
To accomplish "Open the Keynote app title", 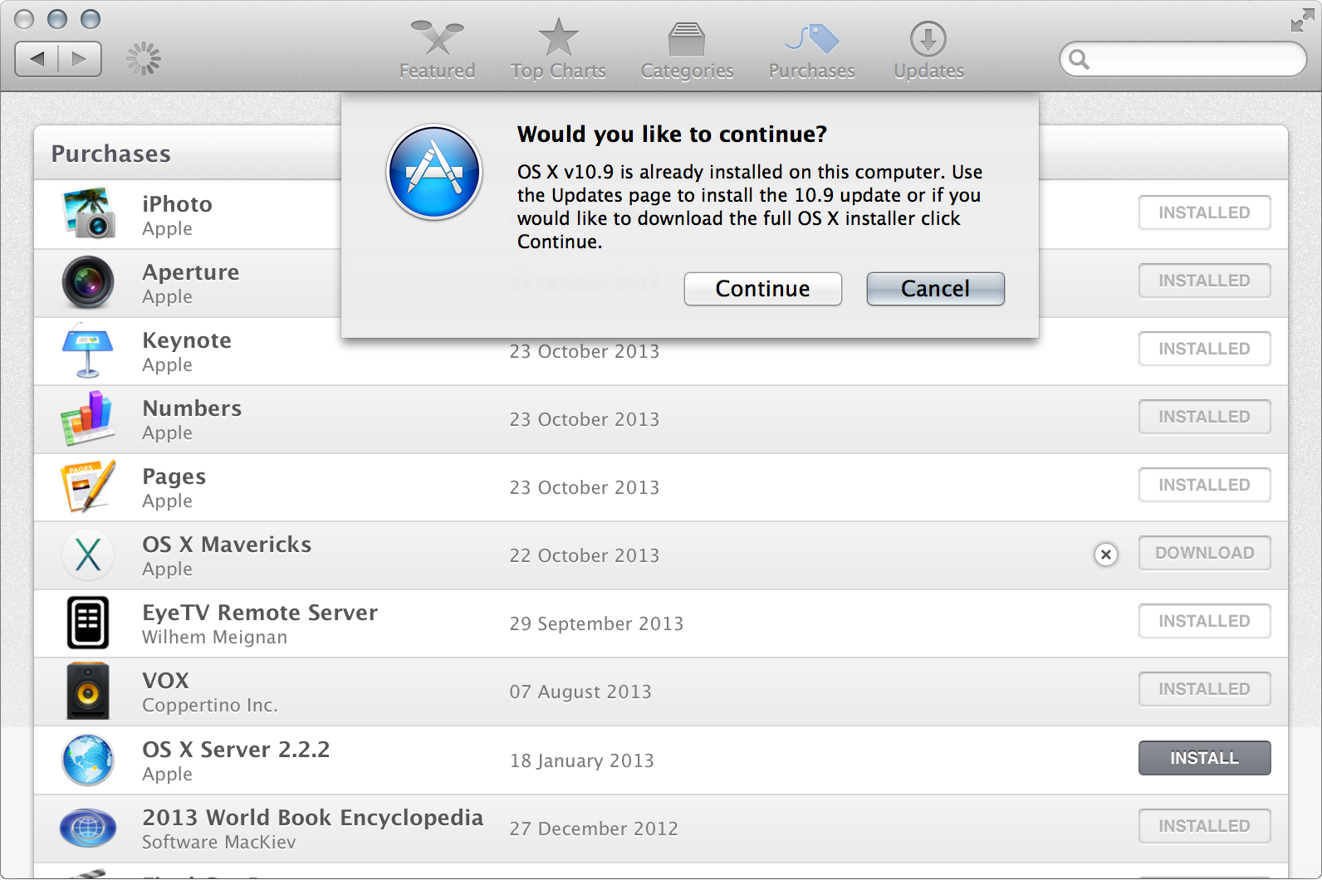I will pos(187,340).
